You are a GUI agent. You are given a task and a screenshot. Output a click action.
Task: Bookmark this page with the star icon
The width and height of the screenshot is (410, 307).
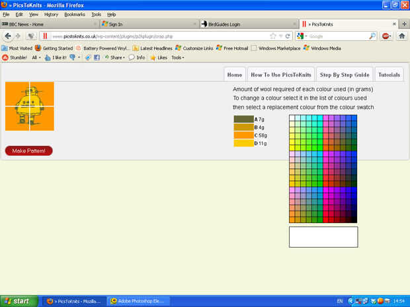tap(273, 36)
